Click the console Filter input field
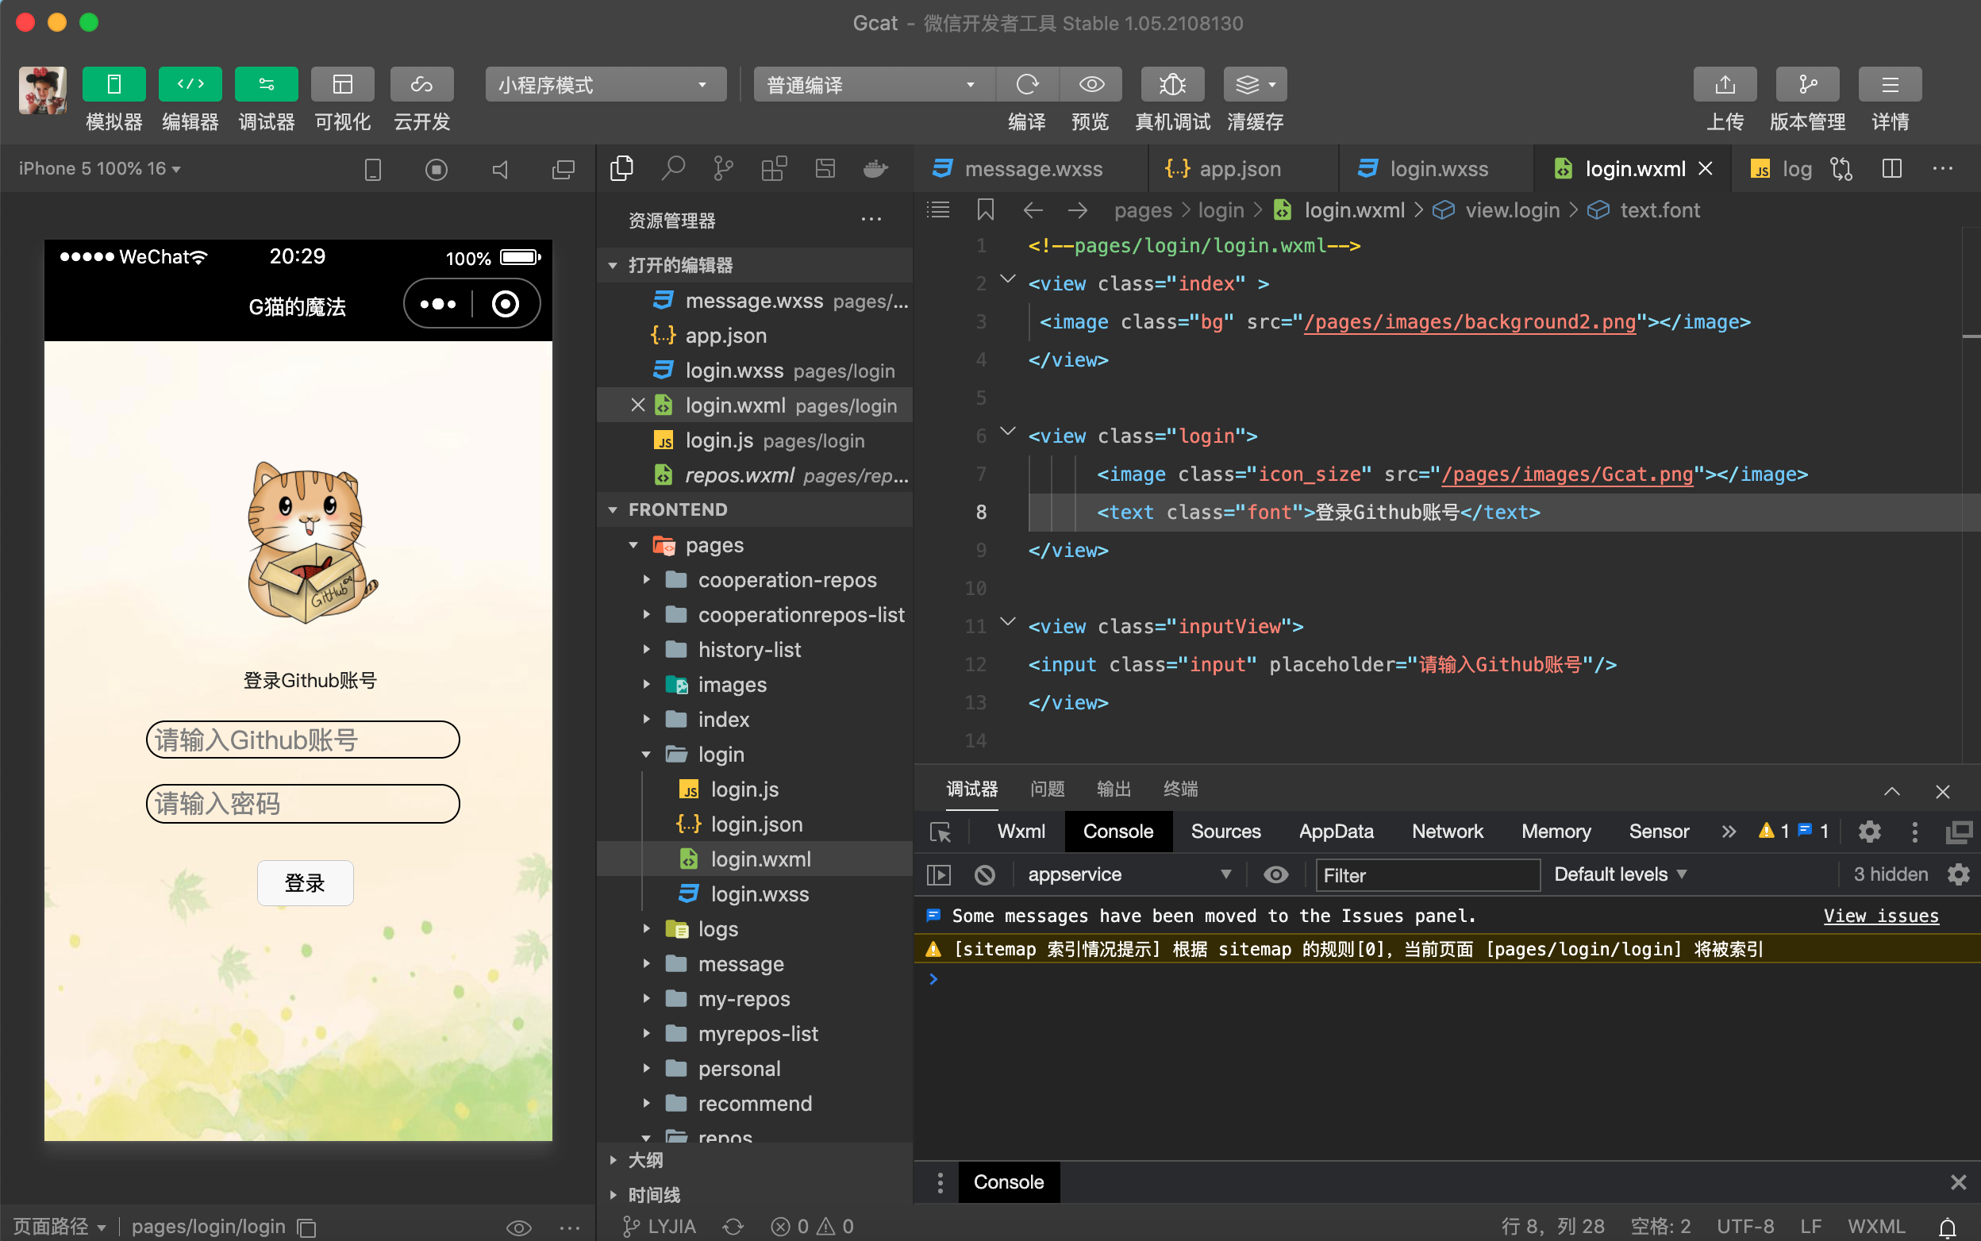 tap(1427, 875)
